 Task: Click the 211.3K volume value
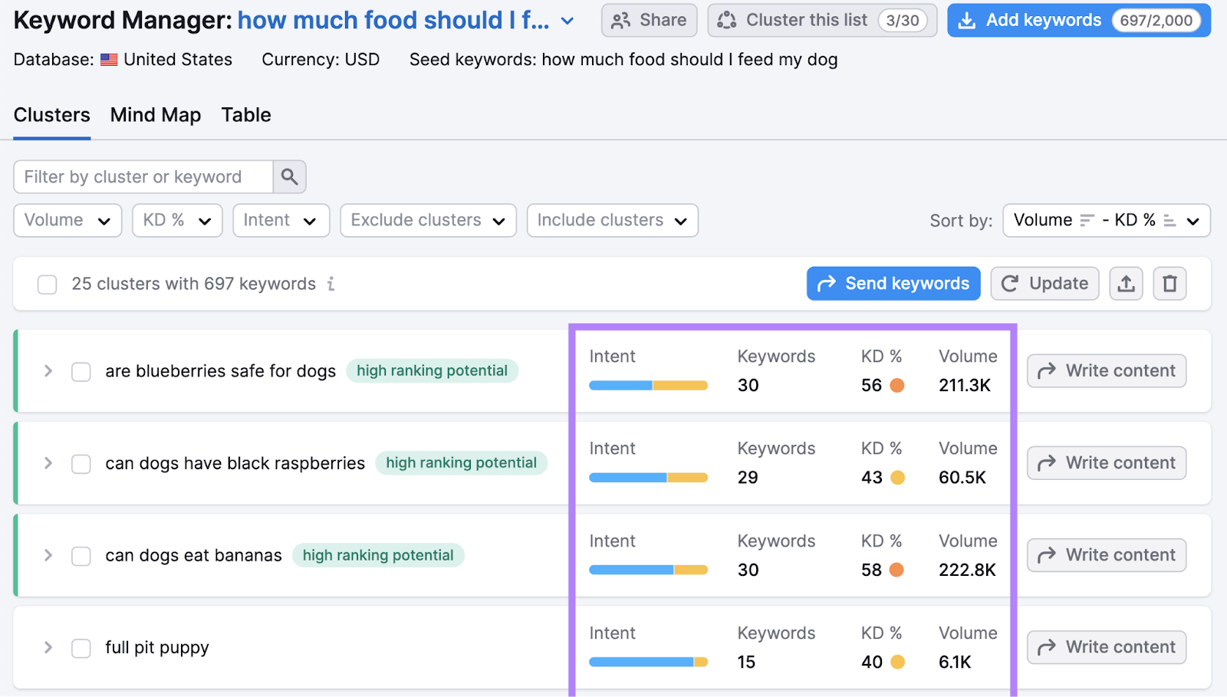click(965, 386)
